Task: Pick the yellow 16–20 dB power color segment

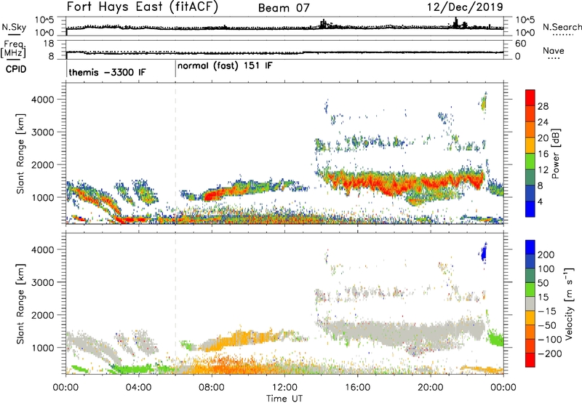Action: (530, 145)
